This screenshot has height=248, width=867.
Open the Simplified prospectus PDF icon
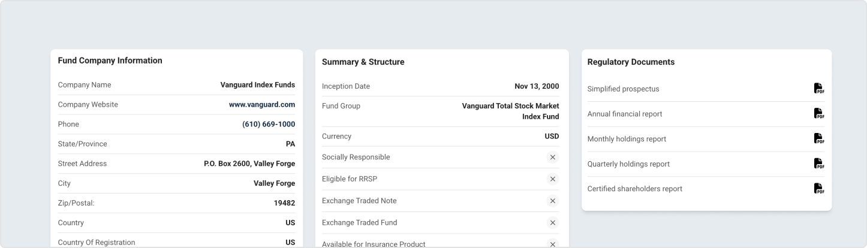(819, 89)
